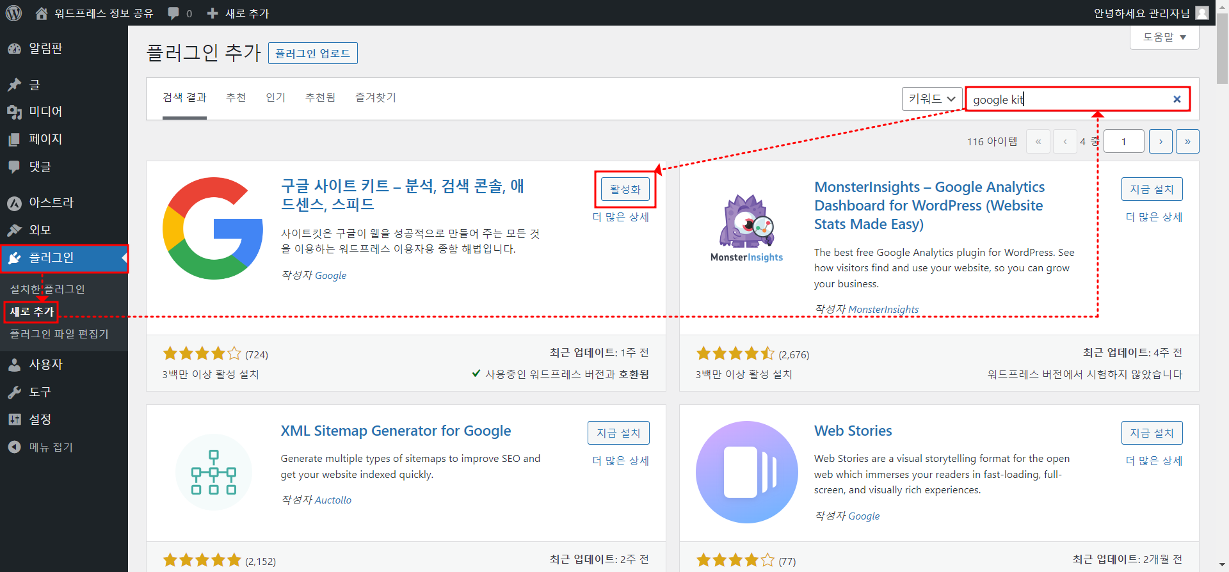Open the Web Stories title link

pyautogui.click(x=853, y=431)
